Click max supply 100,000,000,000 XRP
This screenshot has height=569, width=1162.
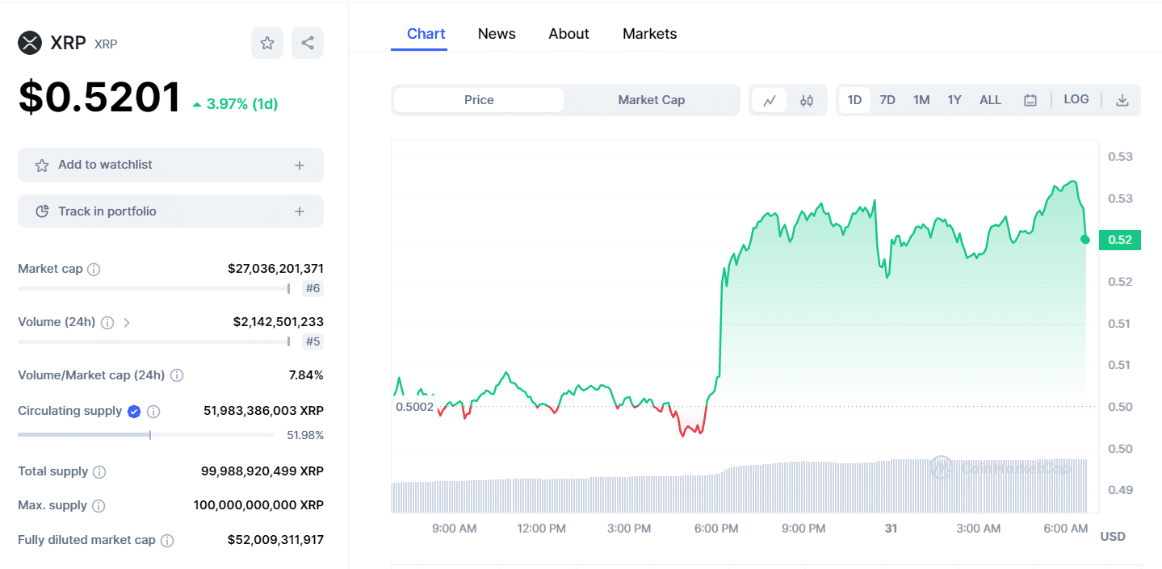[258, 505]
